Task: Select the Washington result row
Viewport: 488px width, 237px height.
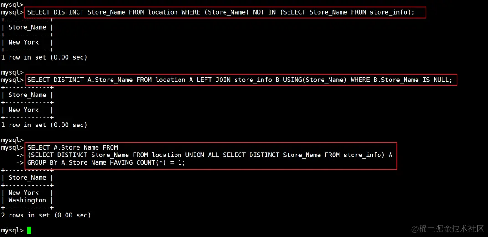Action: click(x=27, y=200)
